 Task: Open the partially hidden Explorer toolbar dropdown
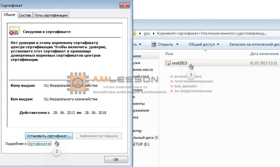coord(140,44)
